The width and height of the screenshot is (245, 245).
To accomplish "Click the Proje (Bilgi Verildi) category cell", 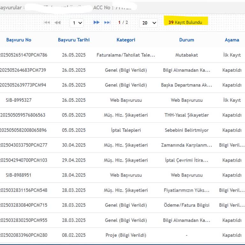I will pyautogui.click(x=126, y=235).
